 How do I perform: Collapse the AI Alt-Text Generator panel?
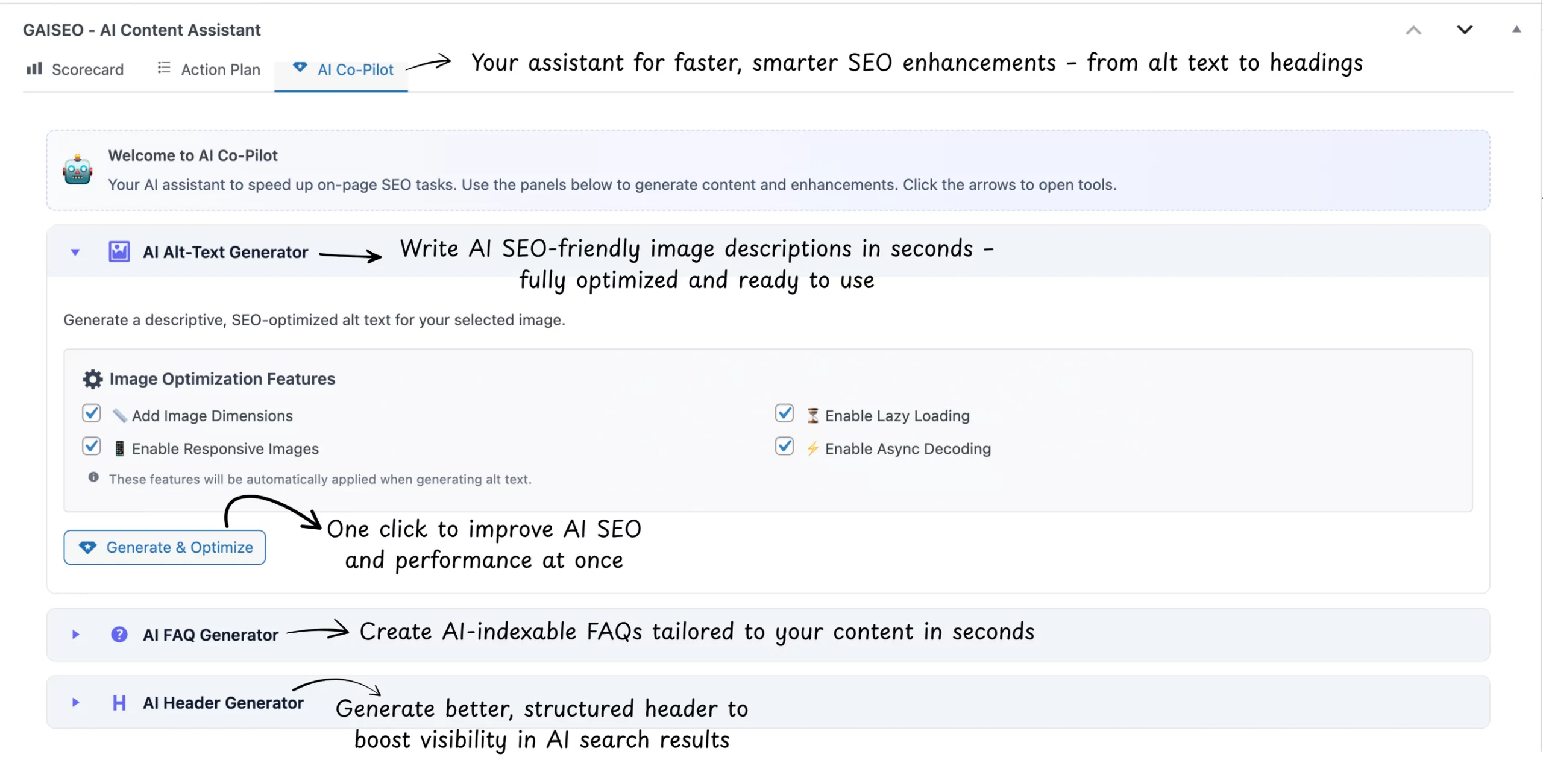coord(75,252)
